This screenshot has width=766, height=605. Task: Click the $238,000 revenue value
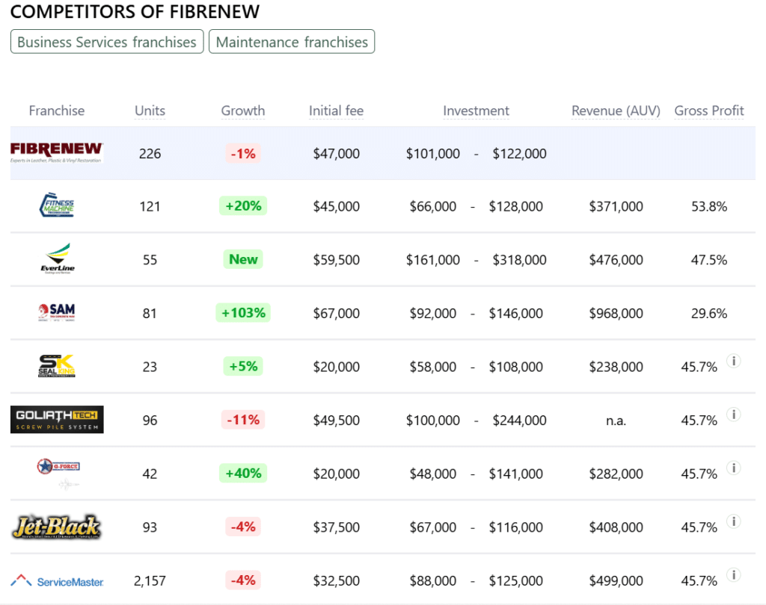click(x=616, y=367)
